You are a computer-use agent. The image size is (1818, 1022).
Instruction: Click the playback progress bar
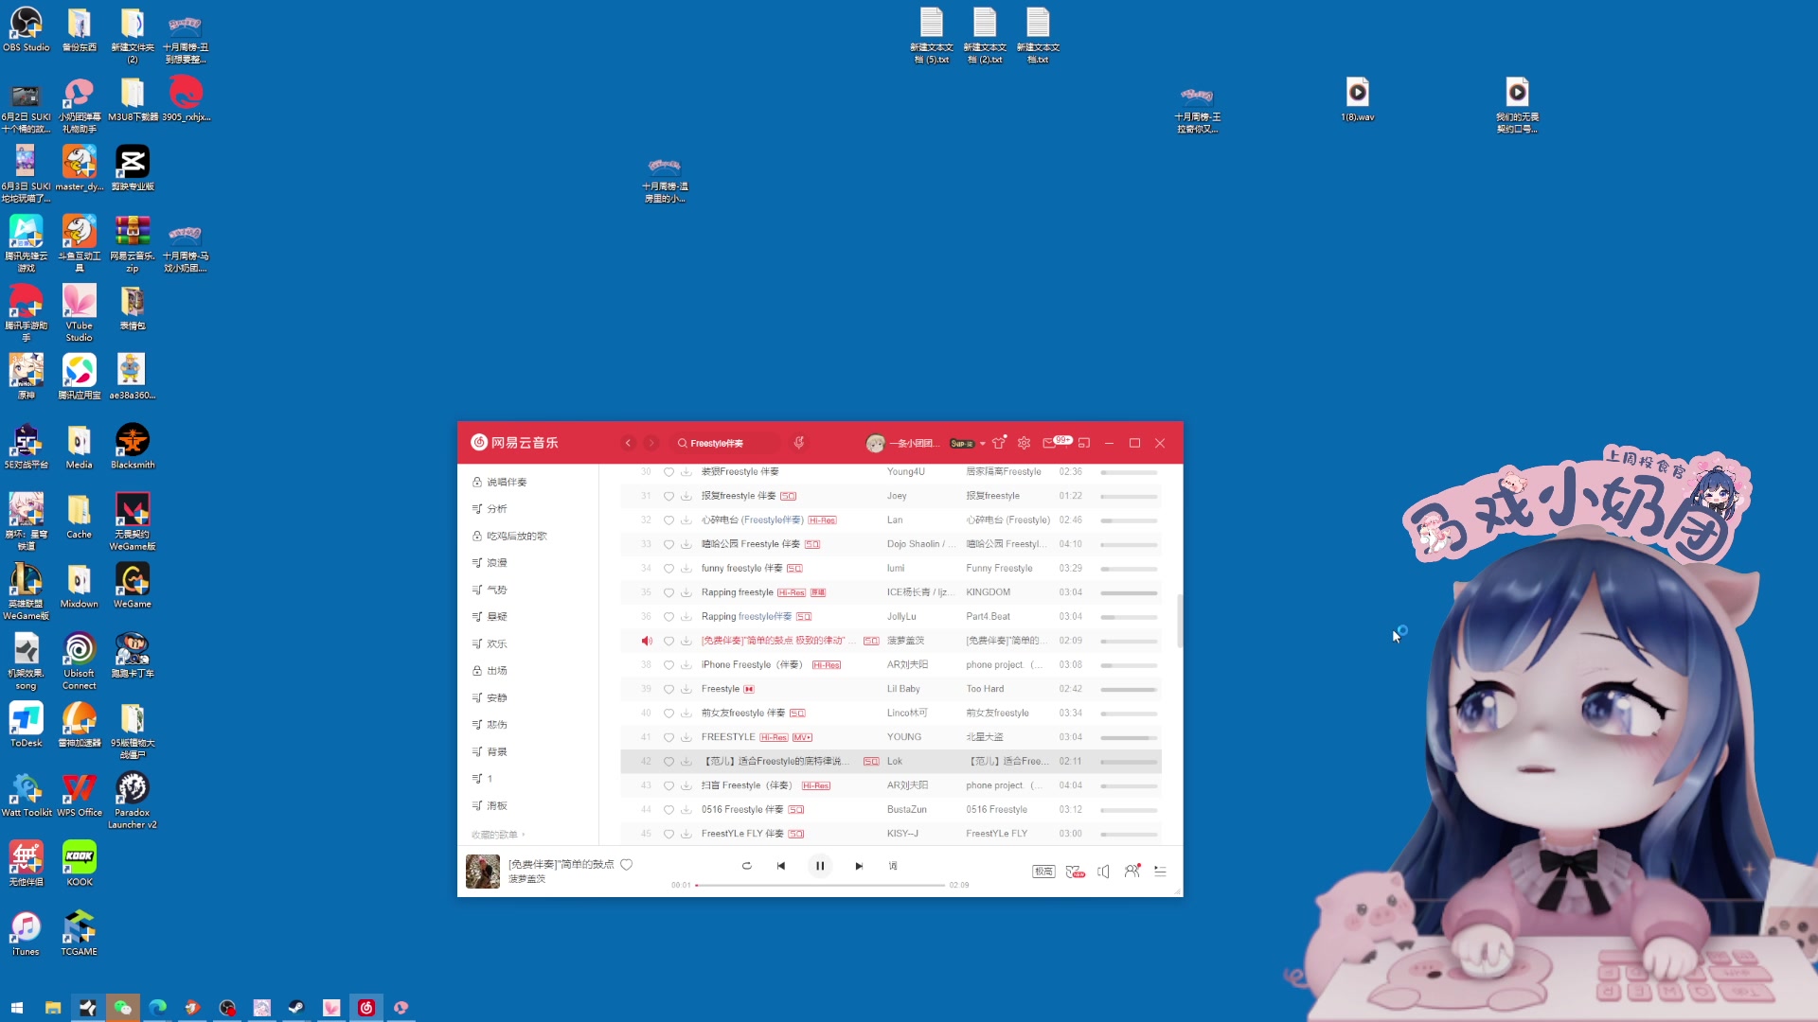[820, 885]
